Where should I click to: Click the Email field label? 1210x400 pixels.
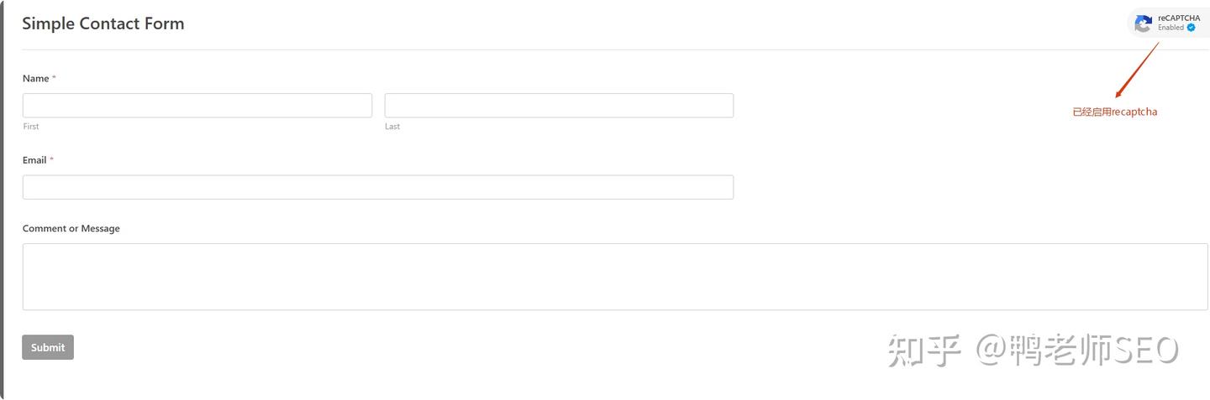(x=34, y=159)
